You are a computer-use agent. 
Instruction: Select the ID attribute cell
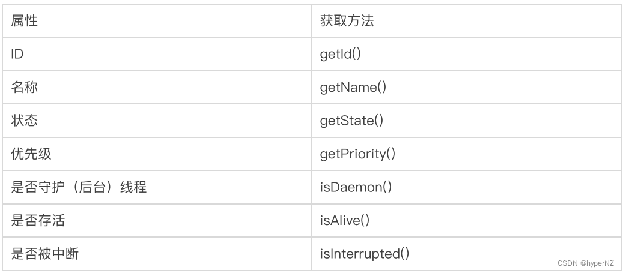[17, 54]
